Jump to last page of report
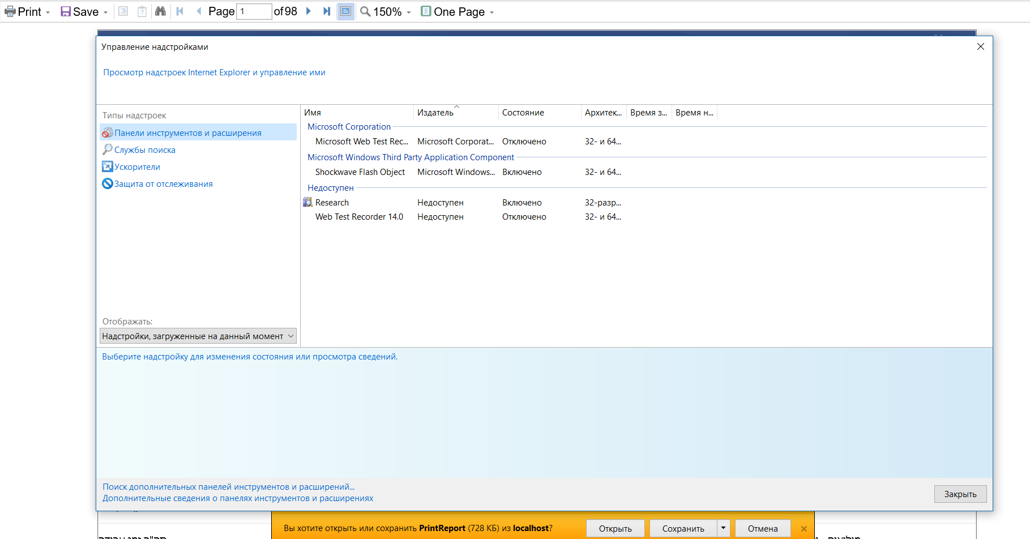Screen dimensions: 1030x539 coord(327,11)
